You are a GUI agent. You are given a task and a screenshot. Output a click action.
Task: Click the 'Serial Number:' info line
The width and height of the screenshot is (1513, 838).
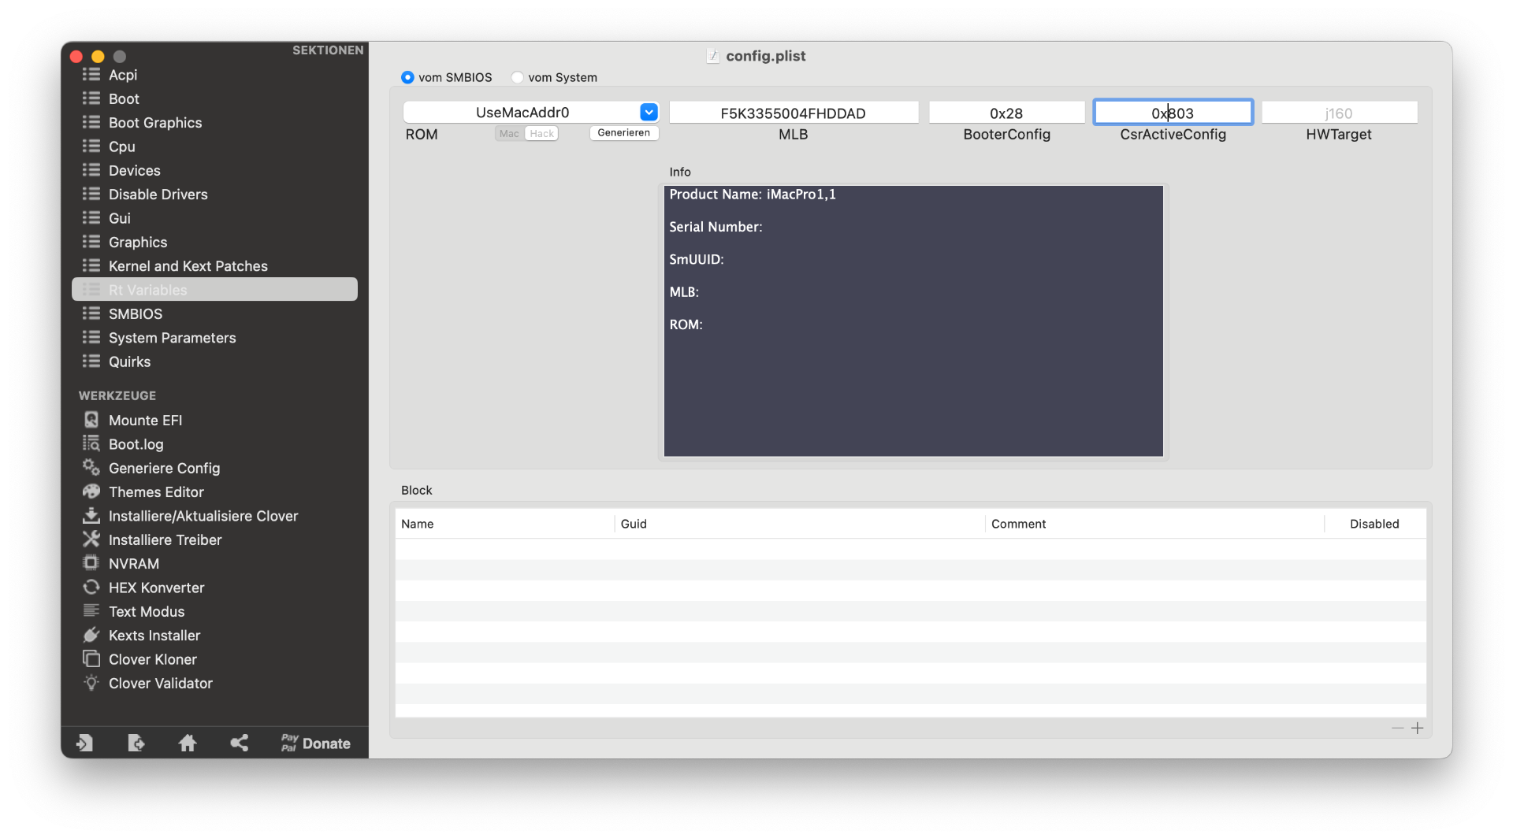(x=716, y=227)
